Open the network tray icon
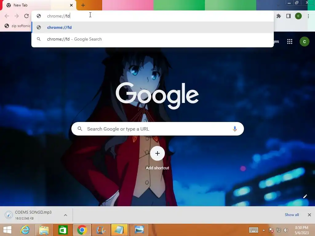 (279, 230)
